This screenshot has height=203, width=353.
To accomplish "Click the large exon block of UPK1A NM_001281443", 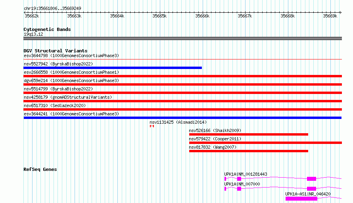I will click(312, 179).
